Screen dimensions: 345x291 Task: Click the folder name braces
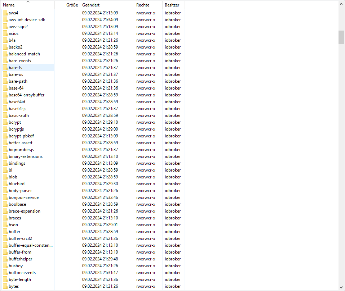point(15,218)
